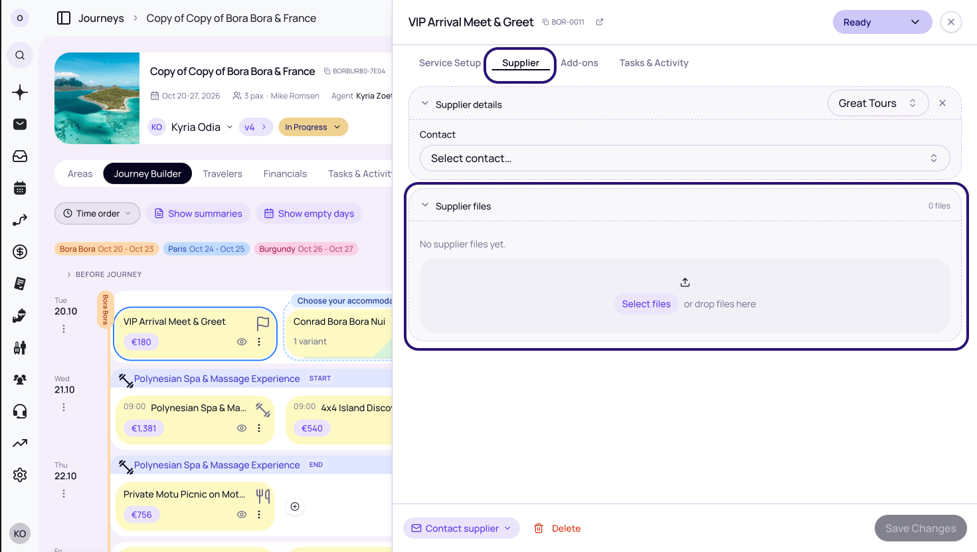Toggle visibility eye on Private Motu Picnic card

(x=242, y=515)
